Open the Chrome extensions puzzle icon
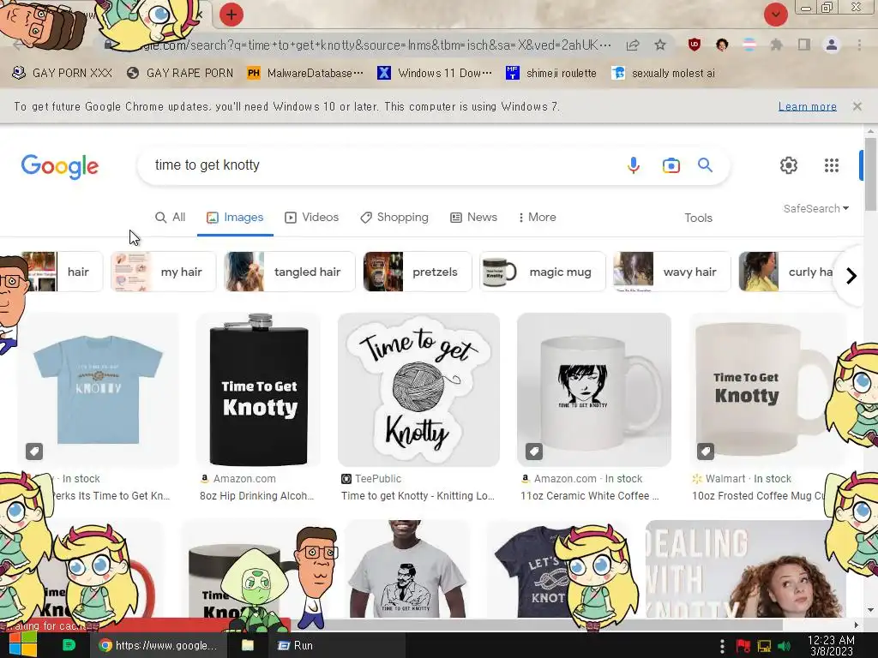The image size is (878, 658). (x=776, y=45)
